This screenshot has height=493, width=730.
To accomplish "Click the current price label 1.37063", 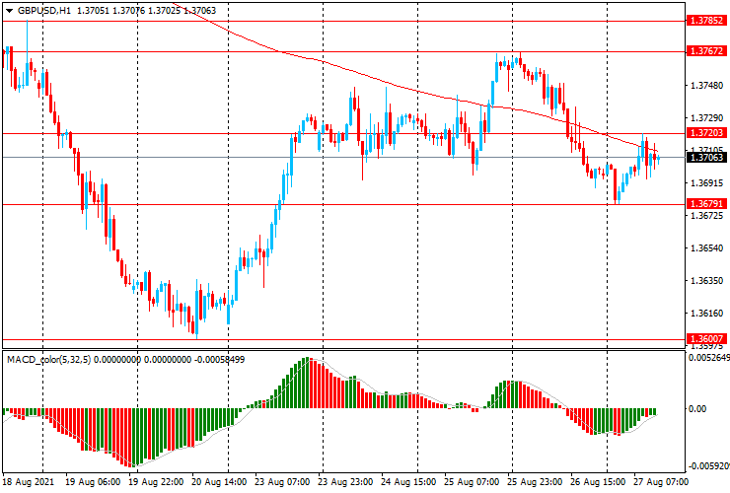I will pyautogui.click(x=706, y=158).
